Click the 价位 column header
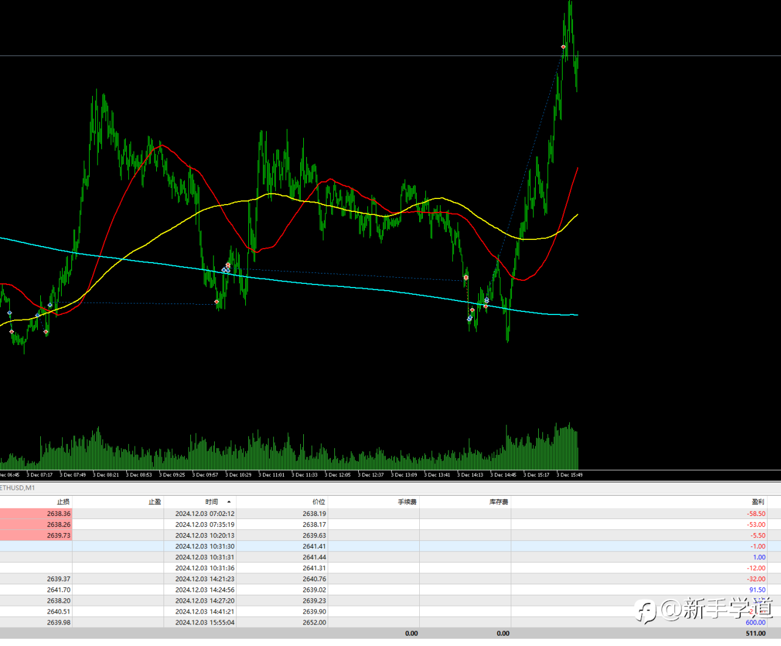 319,502
